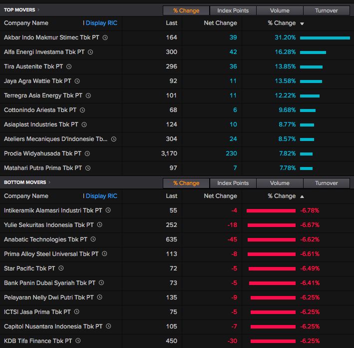Viewport: 354px width, 348px height.
Task: Switch Top Movers to Index Points tab
Action: (x=233, y=10)
